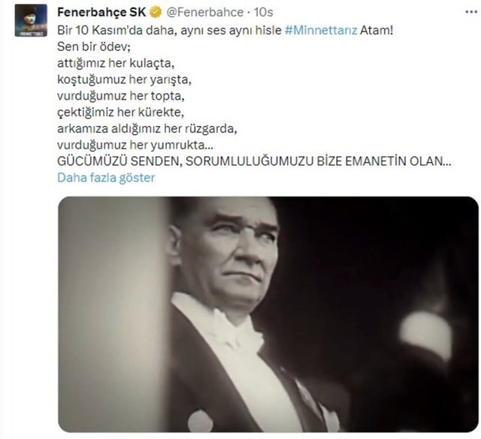Image resolution: width=481 pixels, height=439 pixels.
Task: Click the 10s tweet timestamp
Action: (x=263, y=13)
